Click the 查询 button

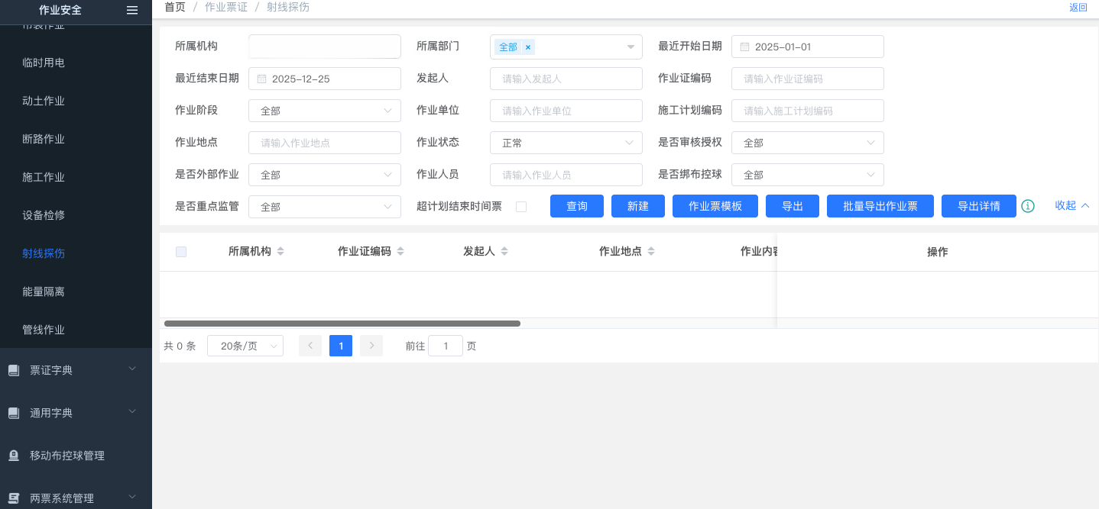[577, 206]
